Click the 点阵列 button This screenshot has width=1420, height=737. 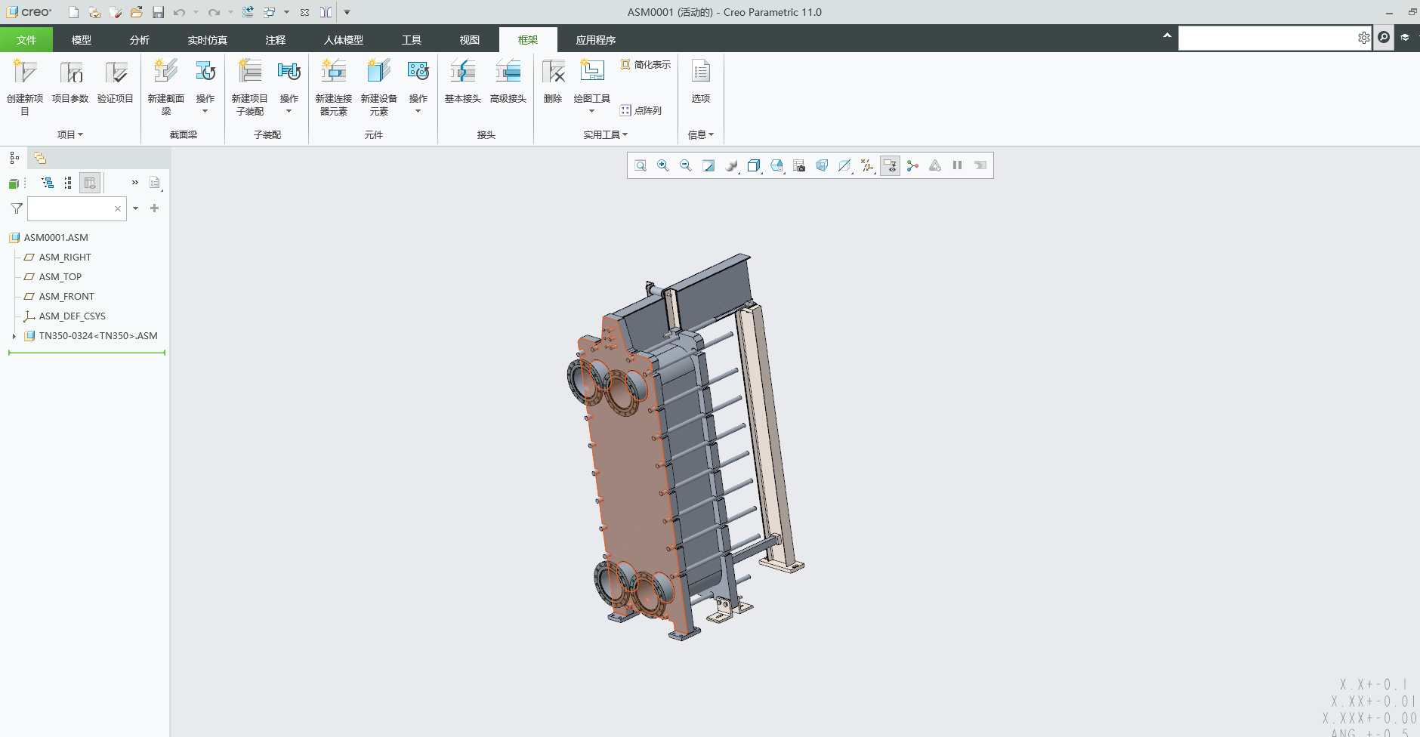point(641,110)
